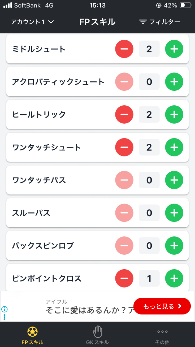This screenshot has height=347, width=195.
Task: Increase バックスピンロブ count by one
Action: [x=174, y=246]
